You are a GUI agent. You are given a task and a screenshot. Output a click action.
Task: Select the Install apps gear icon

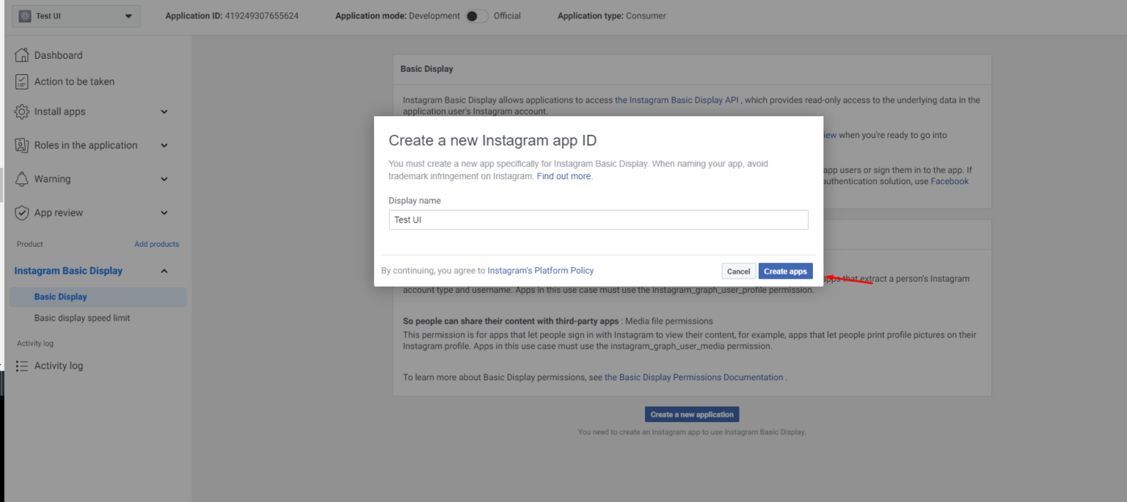pyautogui.click(x=21, y=111)
